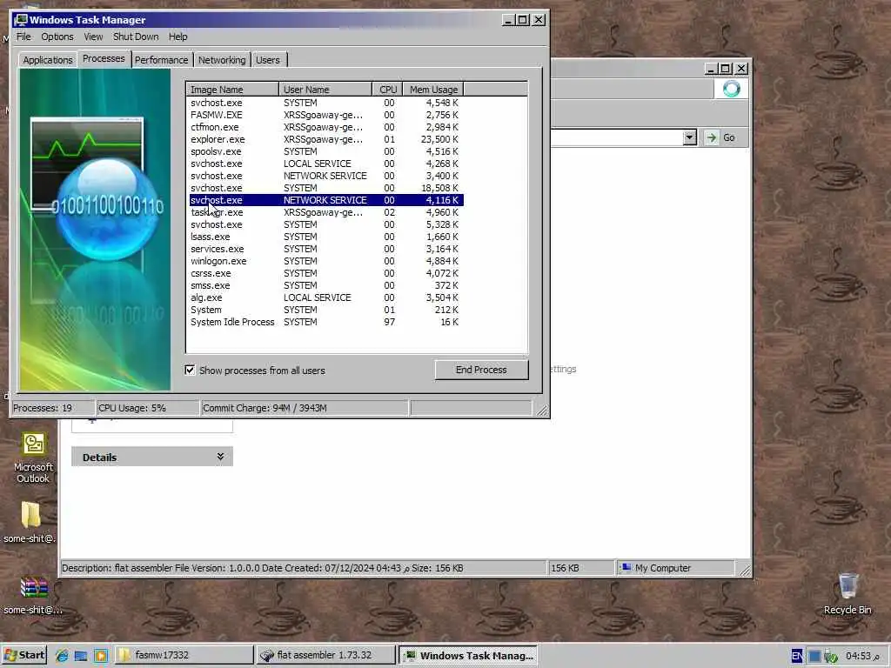This screenshot has height=668, width=891.
Task: Select the services.exe process row
Action: [325, 249]
